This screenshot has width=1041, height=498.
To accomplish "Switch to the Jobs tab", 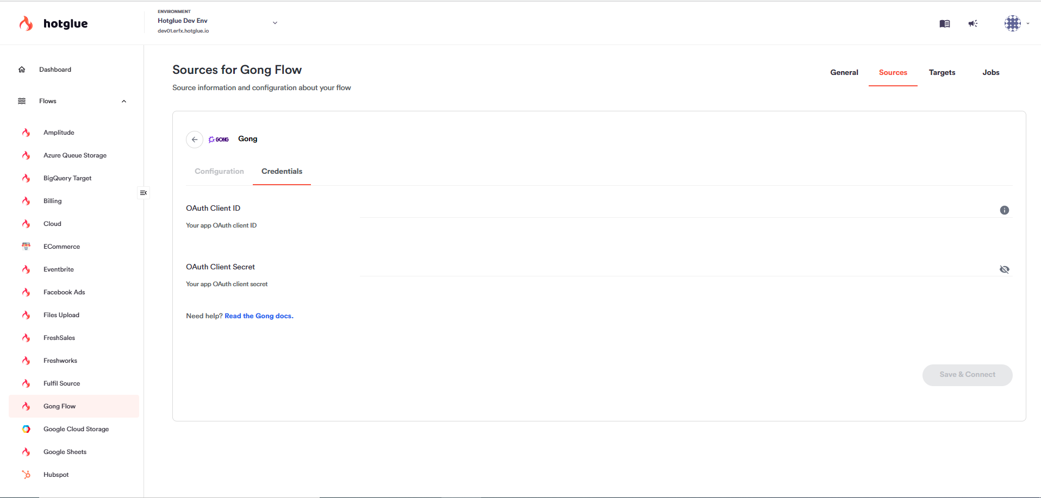I will (x=991, y=72).
